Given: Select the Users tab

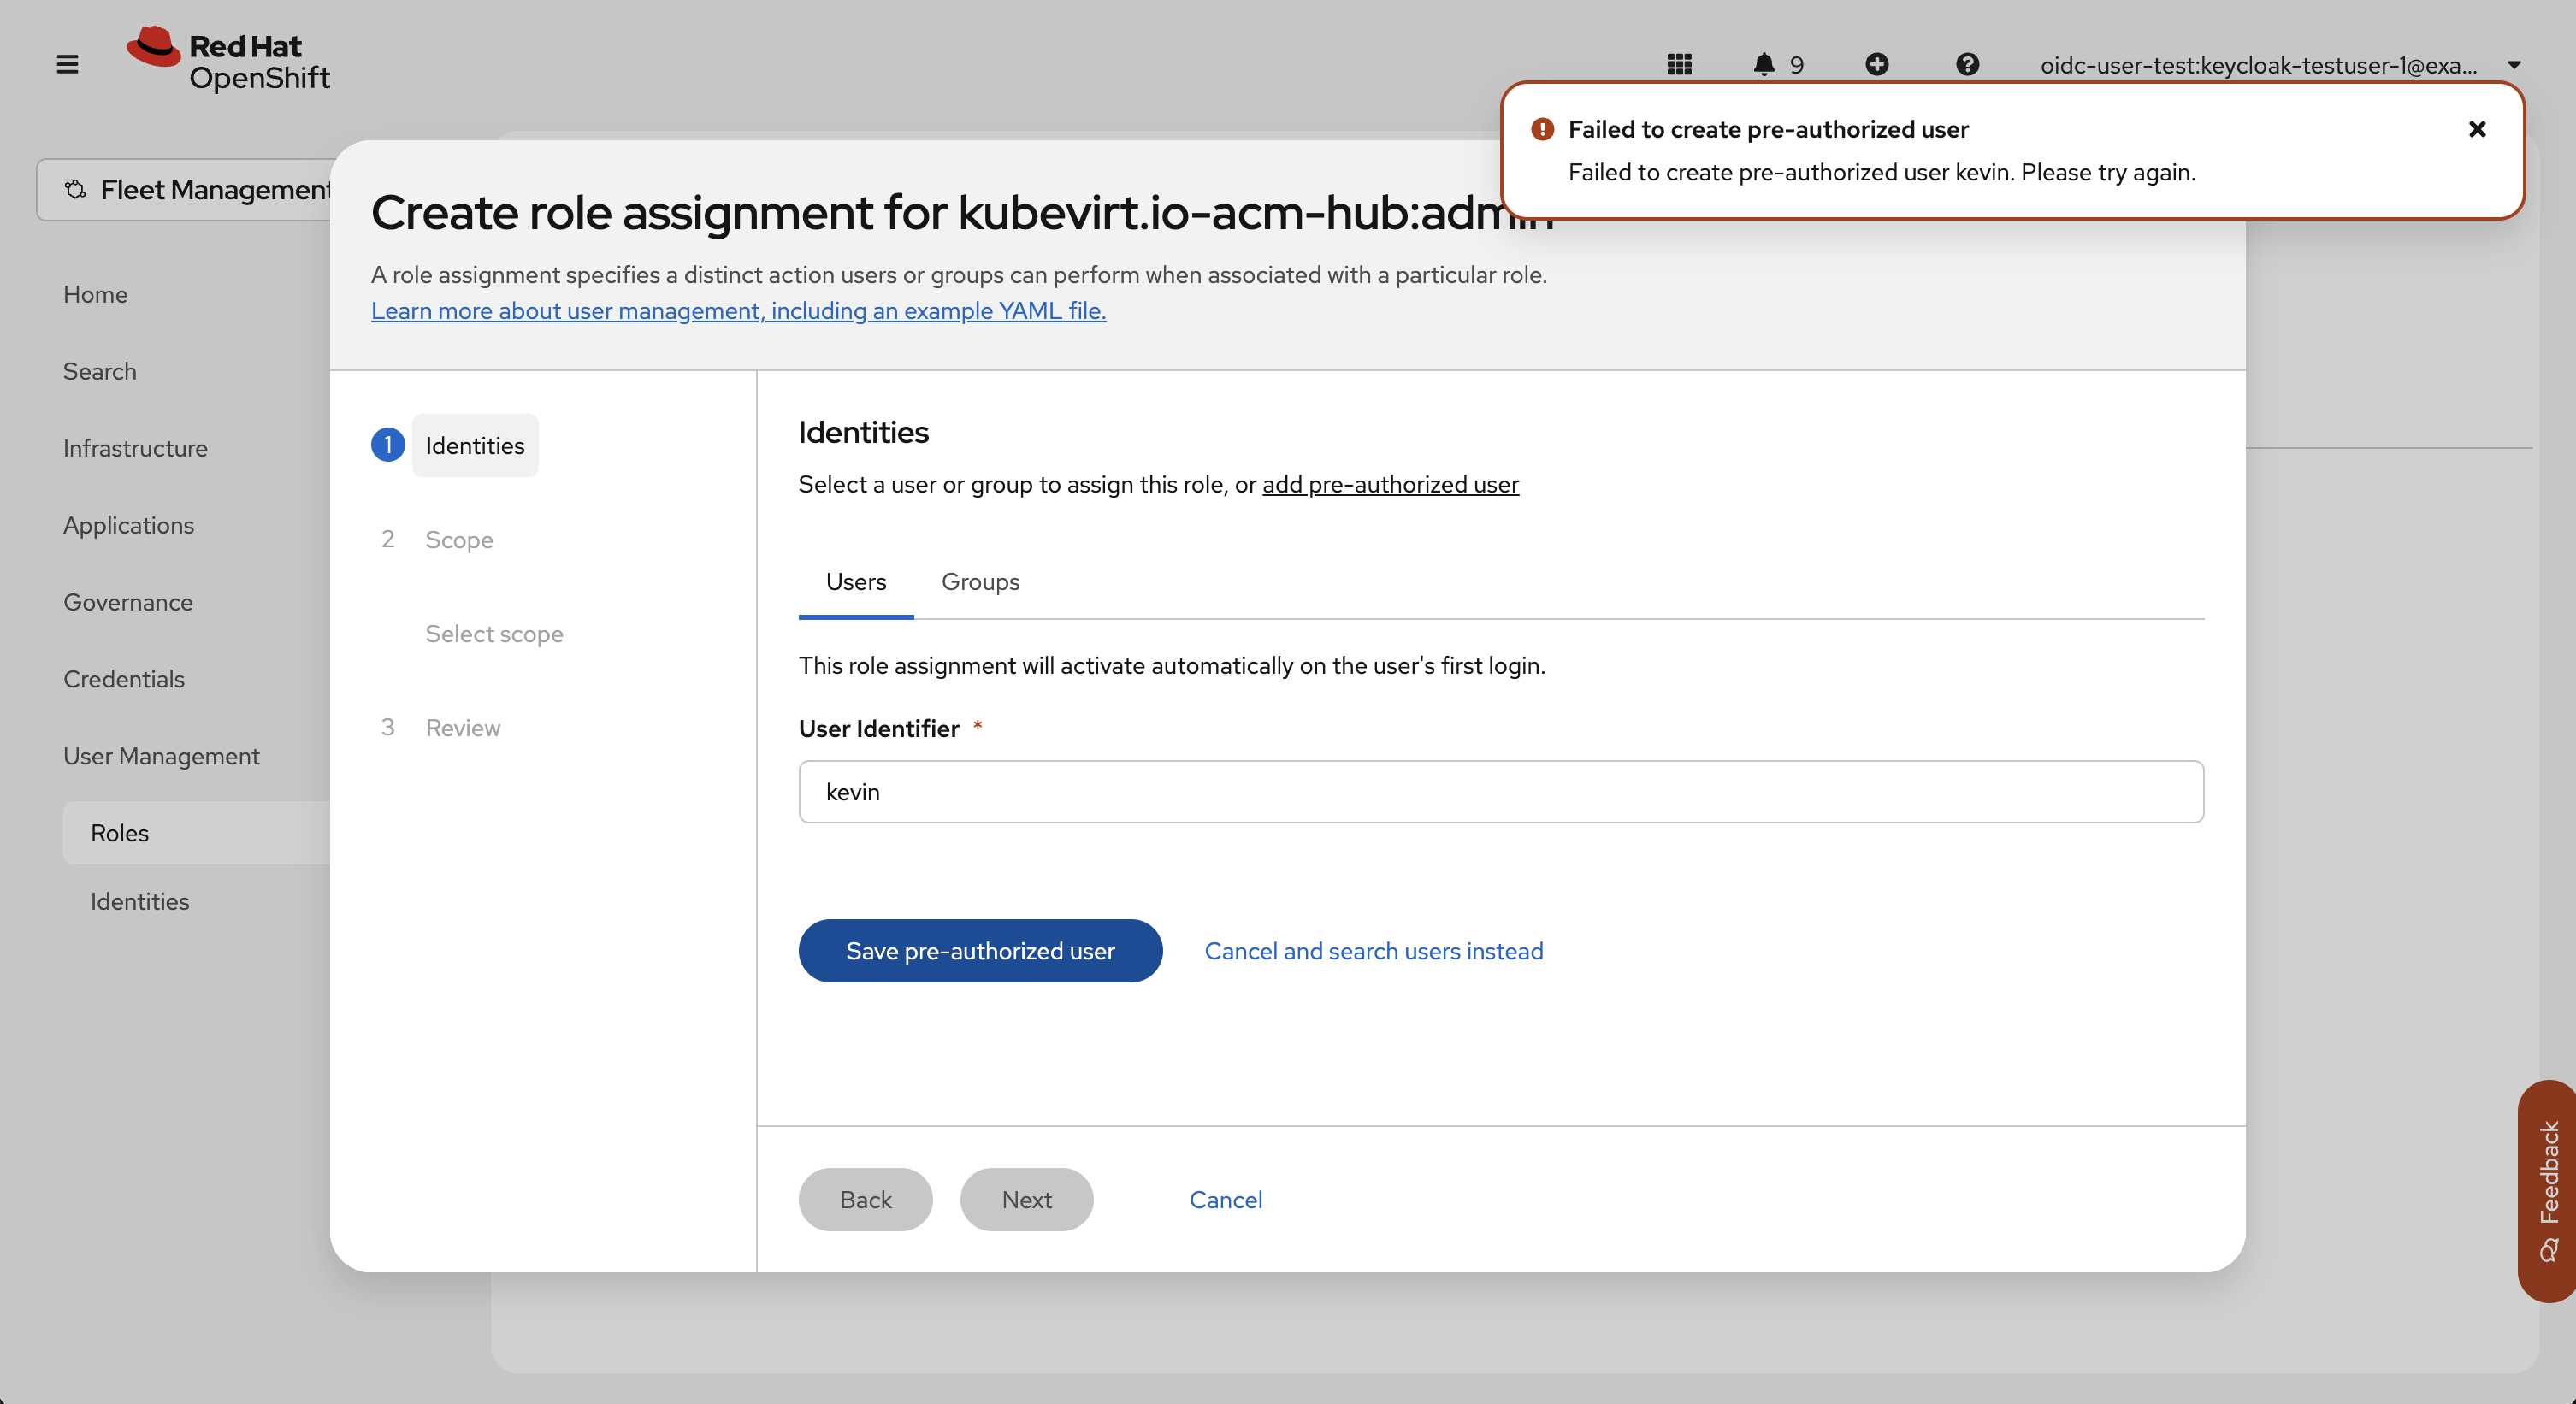Looking at the screenshot, I should point(855,582).
